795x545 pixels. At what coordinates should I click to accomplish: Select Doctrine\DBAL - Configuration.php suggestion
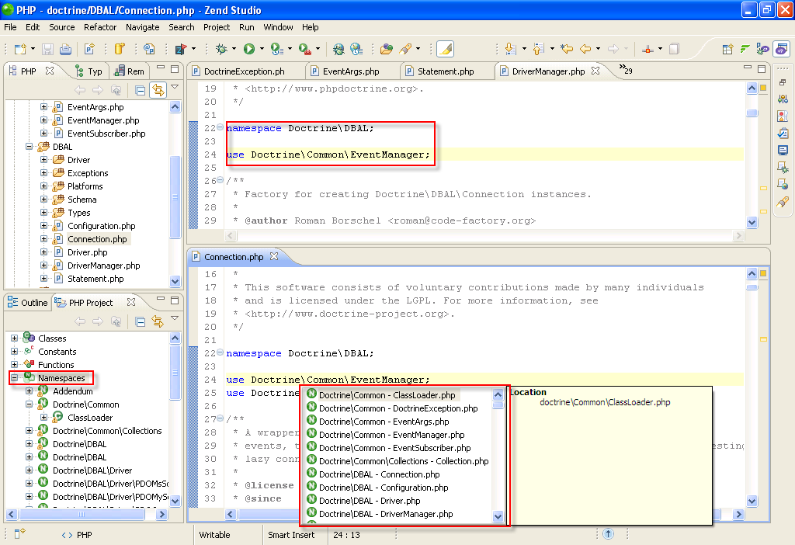[384, 488]
